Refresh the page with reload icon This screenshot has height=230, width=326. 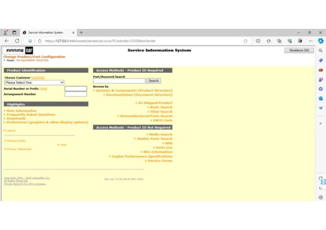17,41
